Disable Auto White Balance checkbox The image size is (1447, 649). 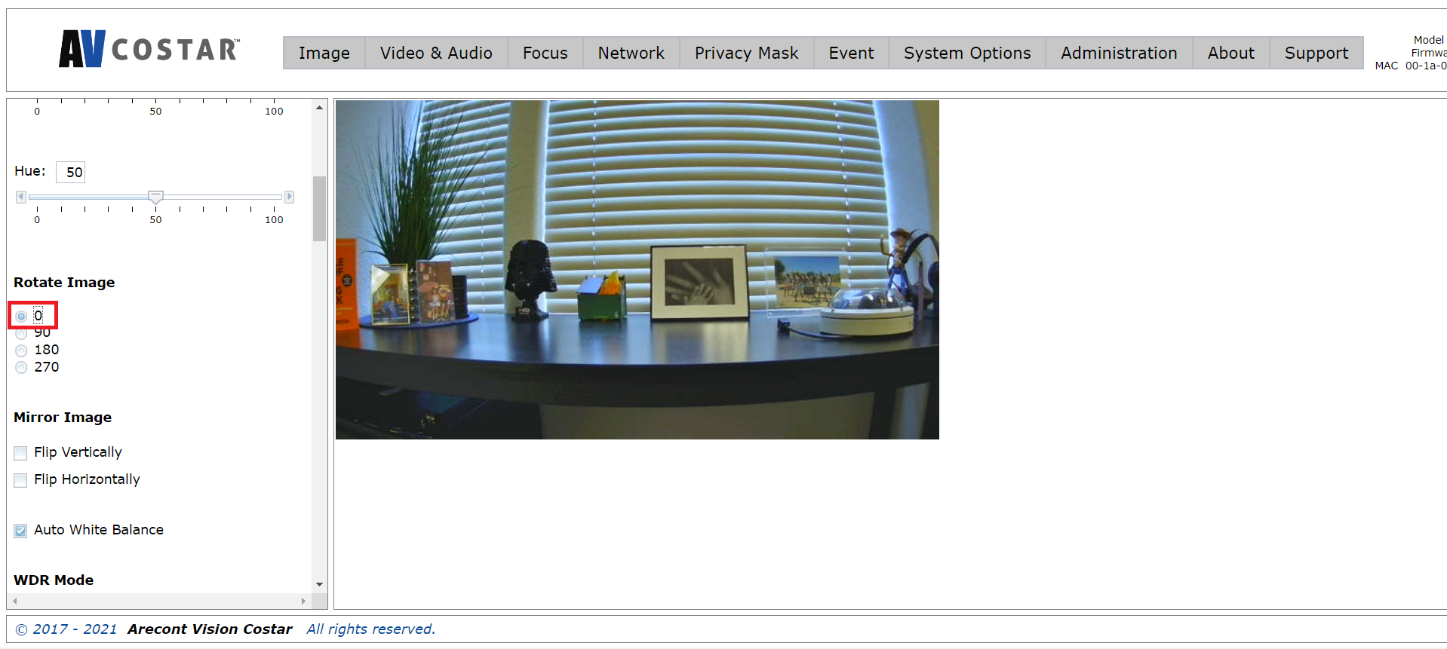tap(20, 531)
